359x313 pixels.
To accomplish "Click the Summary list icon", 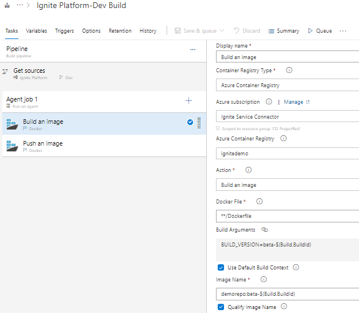I will tap(271, 31).
